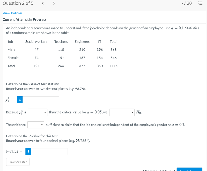Open the dropdown before H0
This screenshot has height=171, width=207.
click(x=122, y=112)
